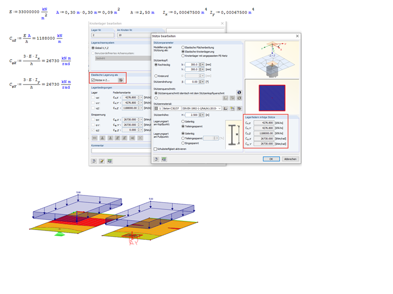
Task: Select Global X,Y,Z axis system
Action: pos(100,48)
